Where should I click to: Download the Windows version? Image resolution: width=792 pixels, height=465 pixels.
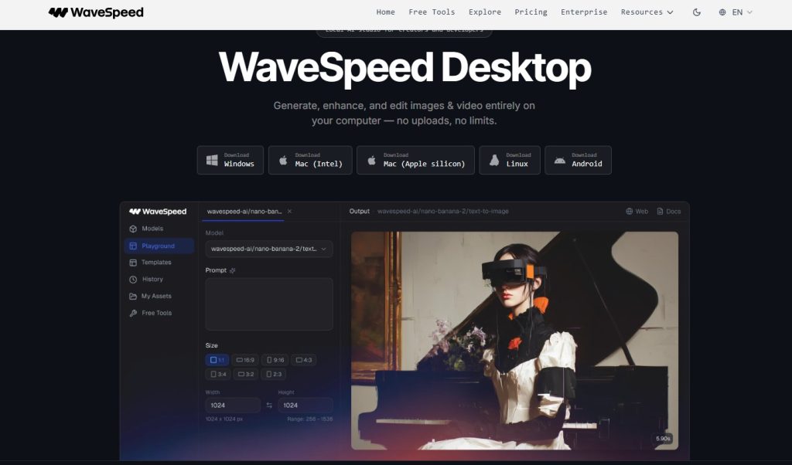230,160
